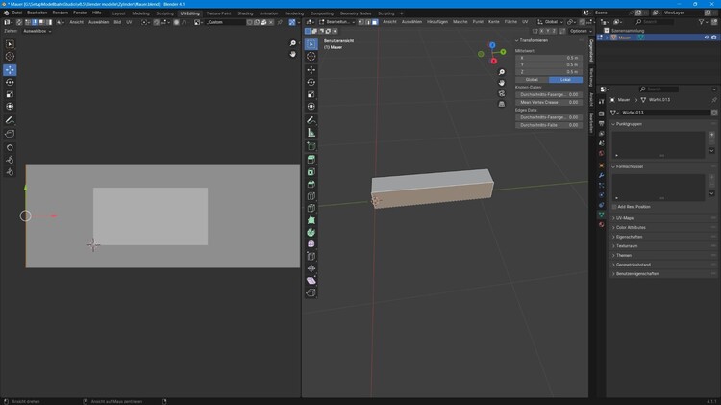Select the Cursor tool in 3D viewport toolbar
This screenshot has width=721, height=405.
311,57
